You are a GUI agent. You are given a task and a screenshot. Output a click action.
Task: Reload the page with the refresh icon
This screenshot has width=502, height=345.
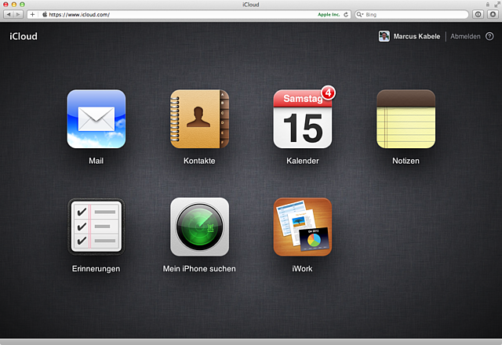346,14
